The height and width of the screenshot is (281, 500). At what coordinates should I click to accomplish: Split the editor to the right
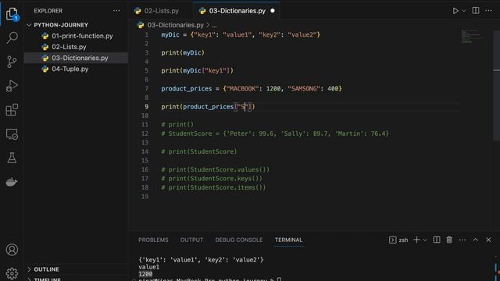click(x=476, y=10)
